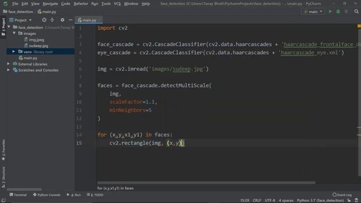
Task: Click the UTF-8 encoding status entry
Action: coord(270,201)
